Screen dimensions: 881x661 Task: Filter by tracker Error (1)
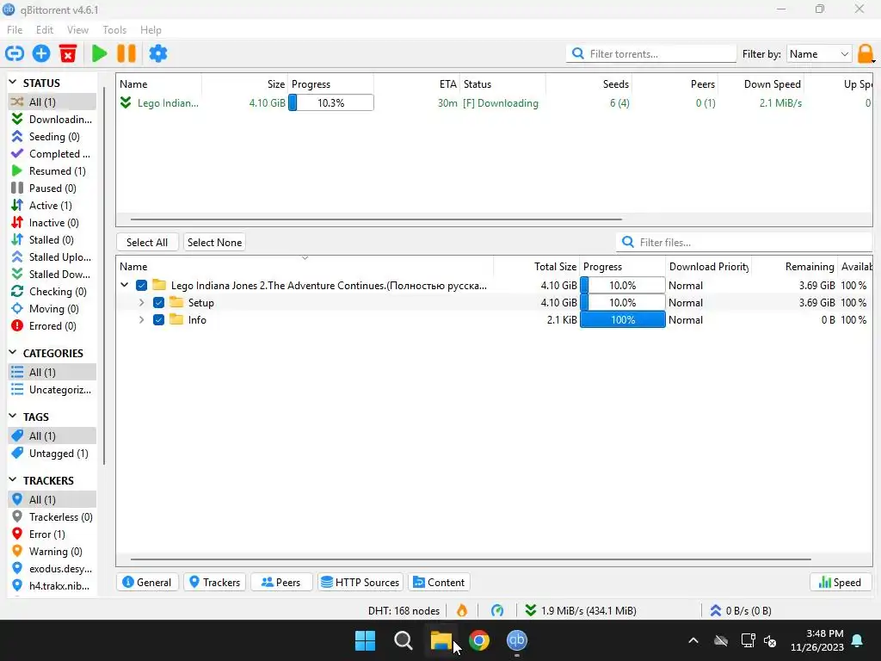click(52, 534)
